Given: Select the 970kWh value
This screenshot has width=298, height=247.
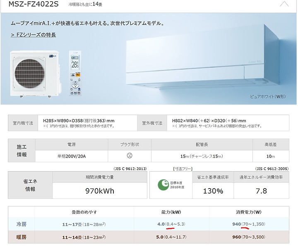Looking at the screenshot, I should (100, 191).
